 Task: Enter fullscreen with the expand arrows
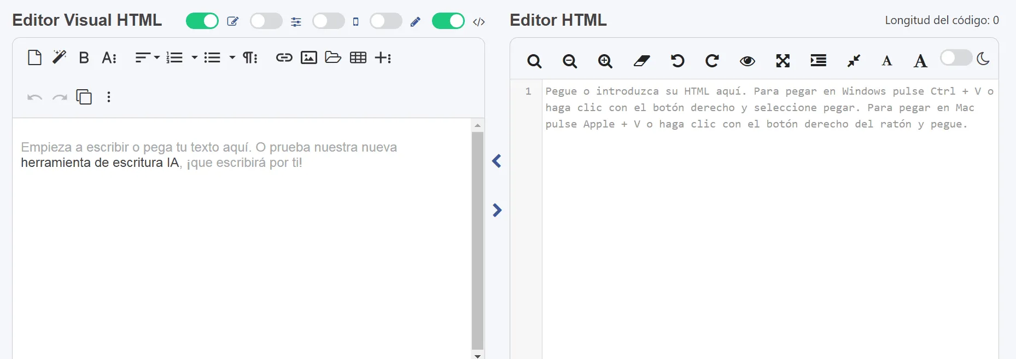(783, 61)
